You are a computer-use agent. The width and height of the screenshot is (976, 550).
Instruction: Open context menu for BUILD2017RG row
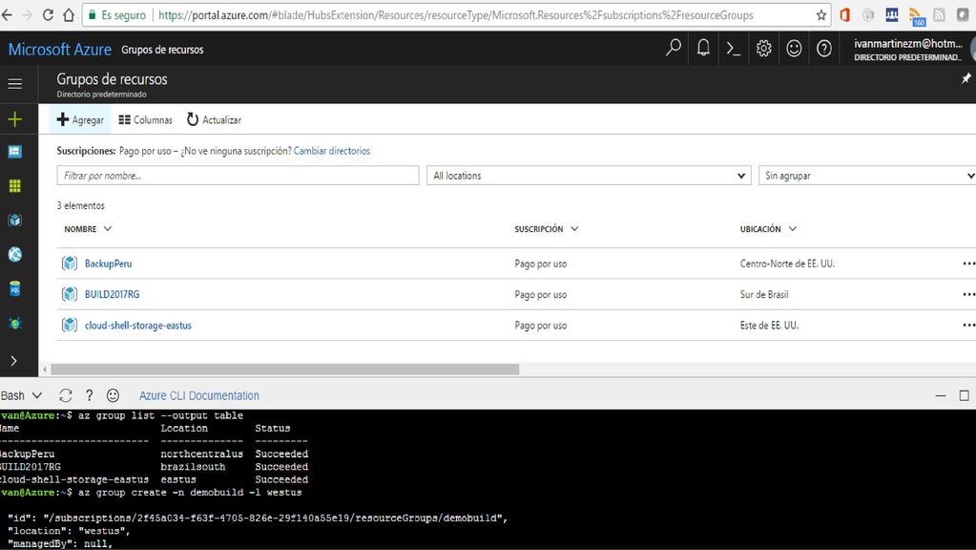tap(968, 294)
